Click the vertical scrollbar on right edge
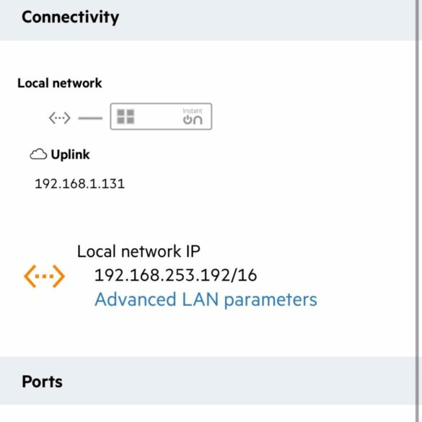The height and width of the screenshot is (422, 422). [x=419, y=211]
